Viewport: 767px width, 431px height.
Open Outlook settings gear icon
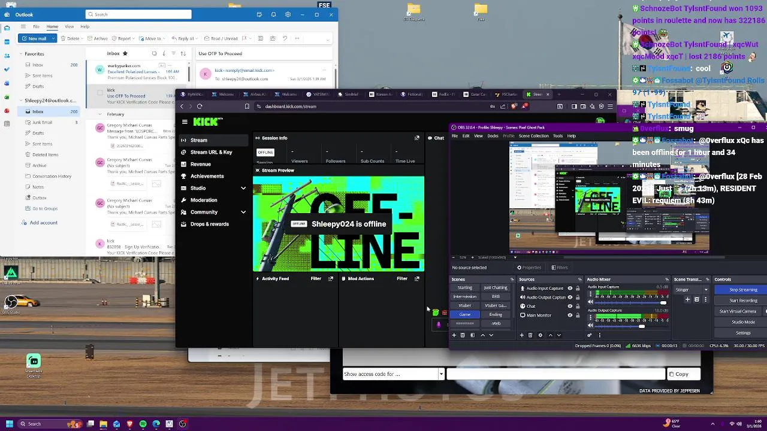click(x=288, y=14)
